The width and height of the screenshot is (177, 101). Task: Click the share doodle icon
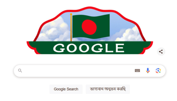click(161, 52)
